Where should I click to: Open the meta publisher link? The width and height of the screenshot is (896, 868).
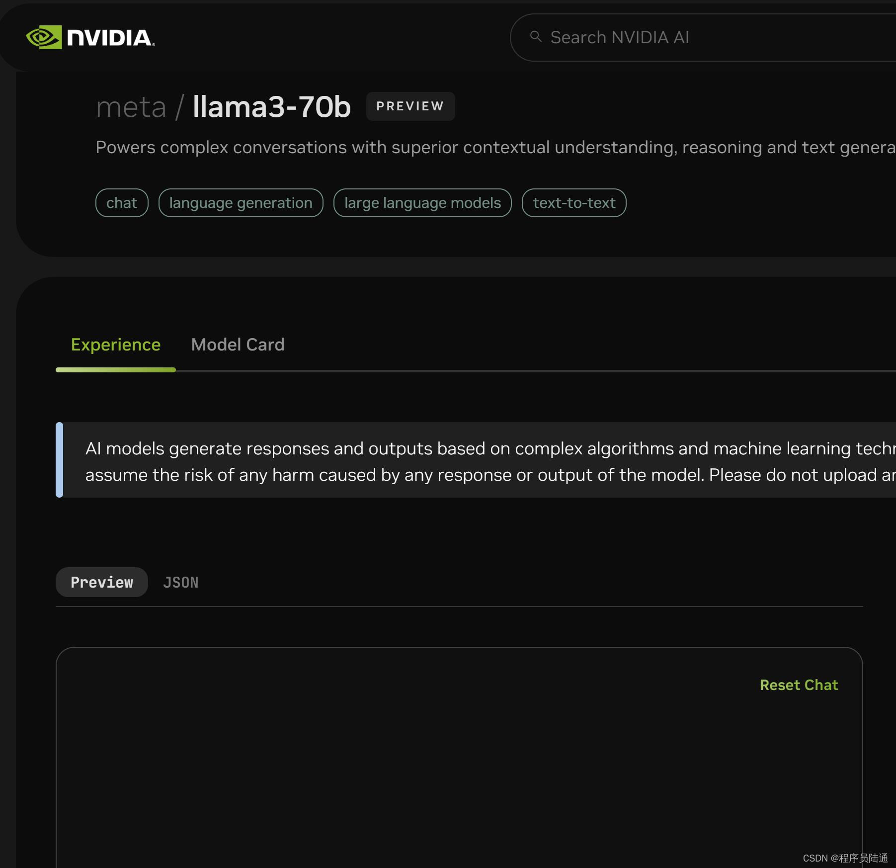(131, 107)
